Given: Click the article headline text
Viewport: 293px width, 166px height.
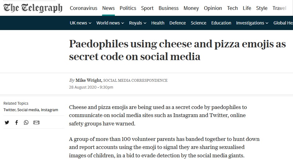Looking at the screenshot, I should click(x=177, y=50).
